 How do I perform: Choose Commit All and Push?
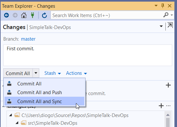point(44,93)
